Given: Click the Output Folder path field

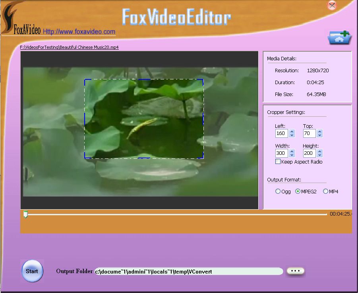Looking at the screenshot, I should point(189,272).
